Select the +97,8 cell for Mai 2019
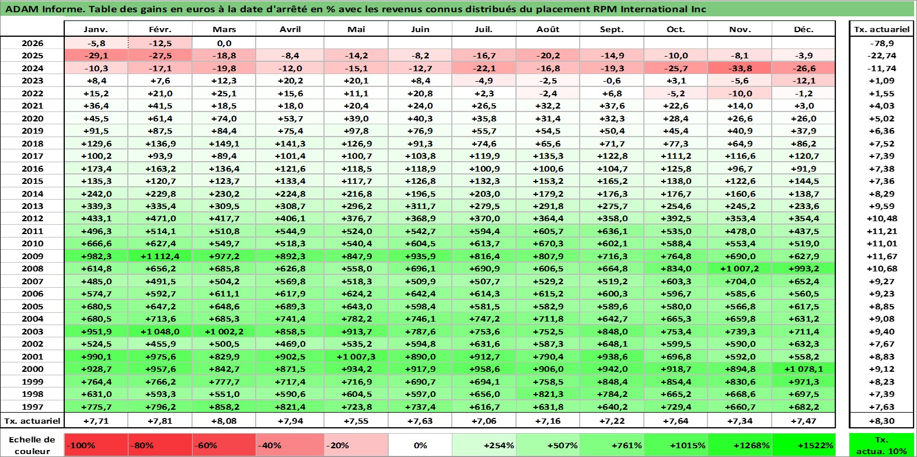The width and height of the screenshot is (917, 457). (355, 131)
